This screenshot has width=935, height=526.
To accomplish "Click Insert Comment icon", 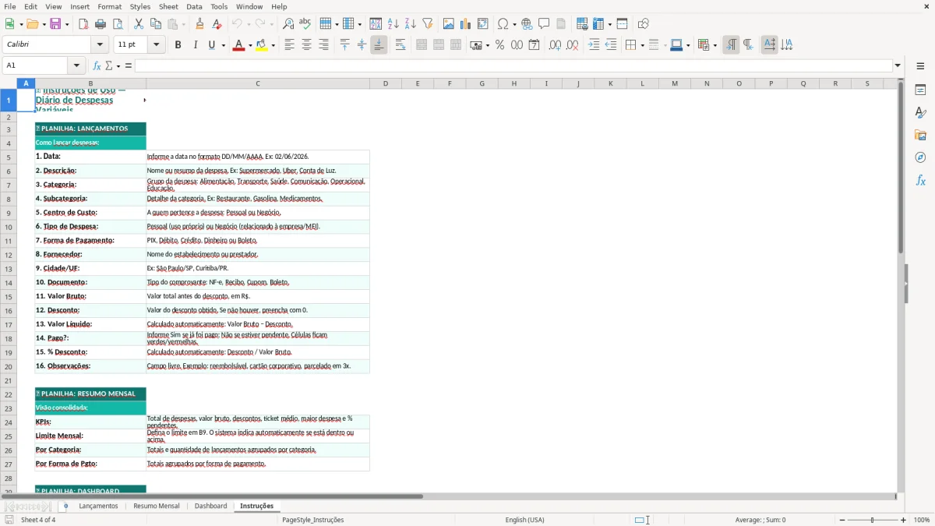I will [545, 24].
